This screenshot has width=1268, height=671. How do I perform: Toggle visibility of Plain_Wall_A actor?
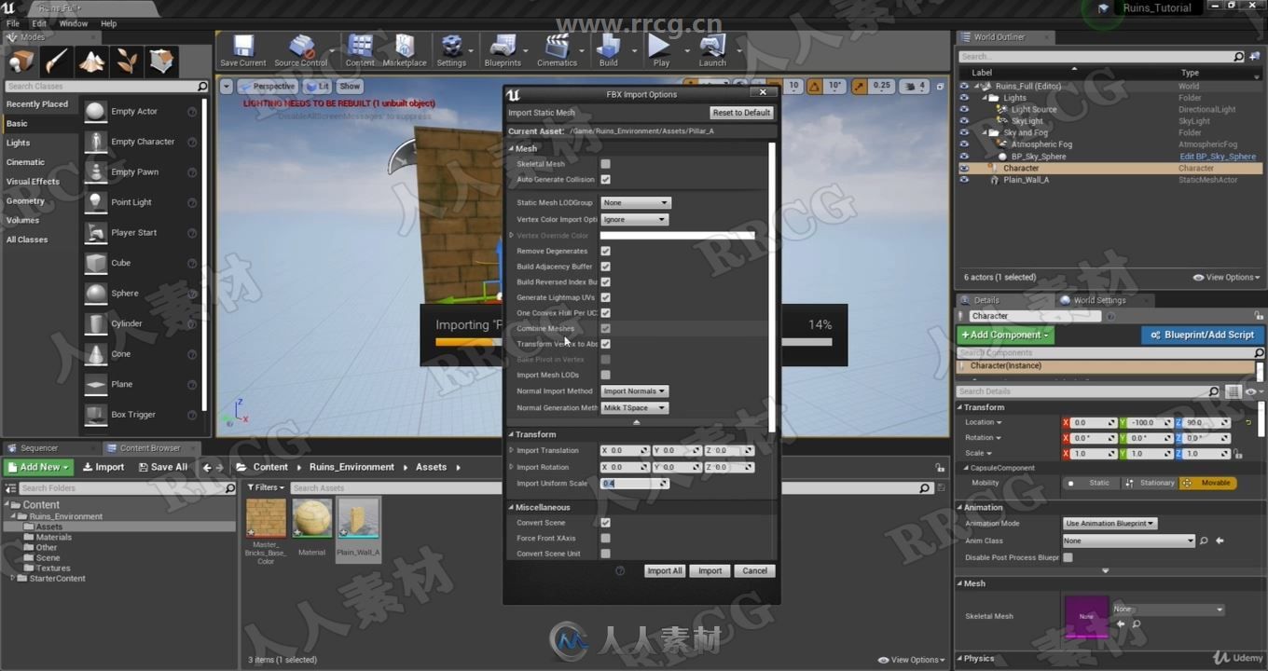click(x=964, y=180)
